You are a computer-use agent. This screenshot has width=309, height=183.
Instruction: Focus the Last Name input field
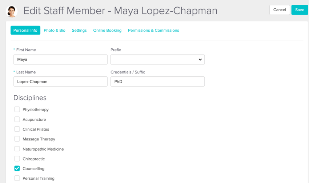click(60, 81)
